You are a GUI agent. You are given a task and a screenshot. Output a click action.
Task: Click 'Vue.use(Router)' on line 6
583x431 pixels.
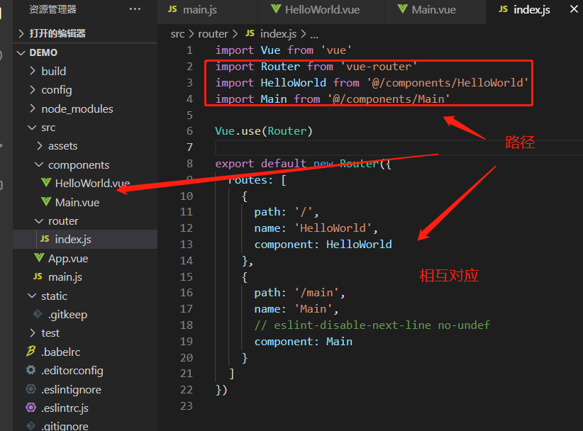point(264,131)
